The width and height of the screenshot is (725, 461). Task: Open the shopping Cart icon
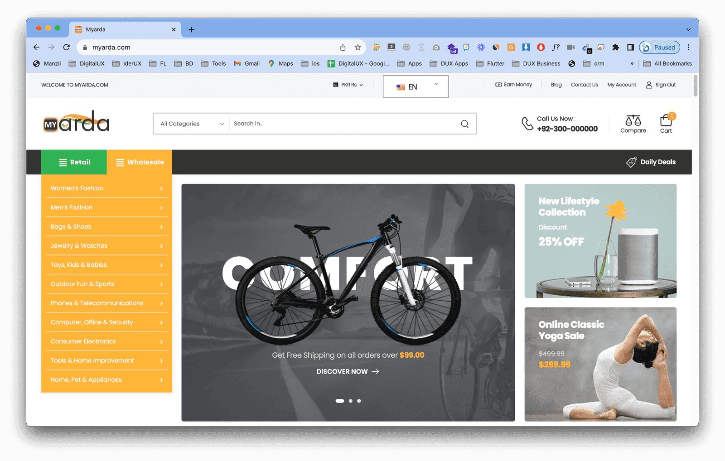666,120
